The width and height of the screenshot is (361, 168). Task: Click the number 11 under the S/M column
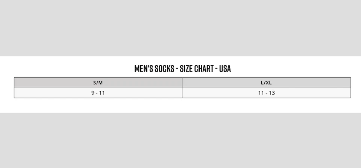coord(102,93)
